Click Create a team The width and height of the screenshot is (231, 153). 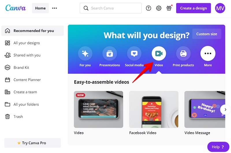(x=21, y=92)
